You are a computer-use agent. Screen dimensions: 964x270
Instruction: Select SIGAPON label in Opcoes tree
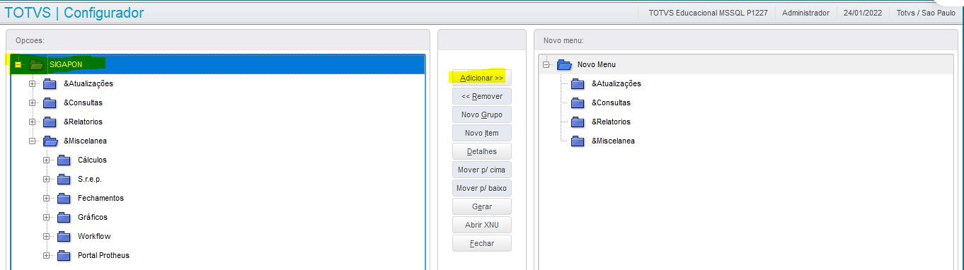pyautogui.click(x=66, y=64)
